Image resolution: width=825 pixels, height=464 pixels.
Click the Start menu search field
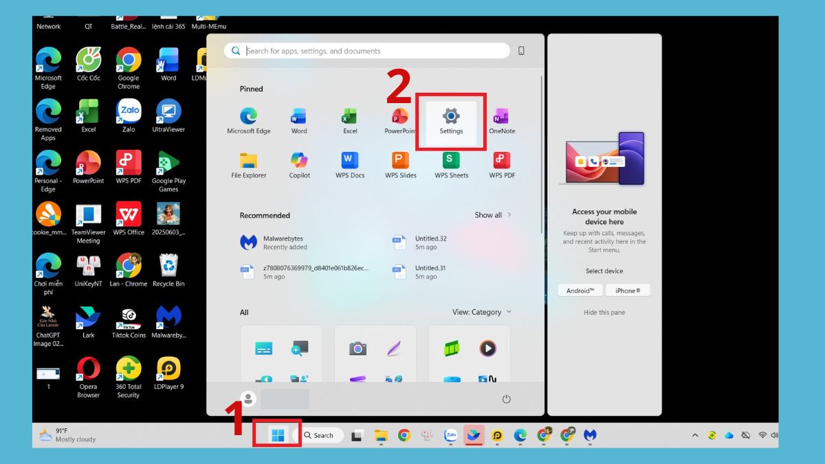(x=367, y=51)
